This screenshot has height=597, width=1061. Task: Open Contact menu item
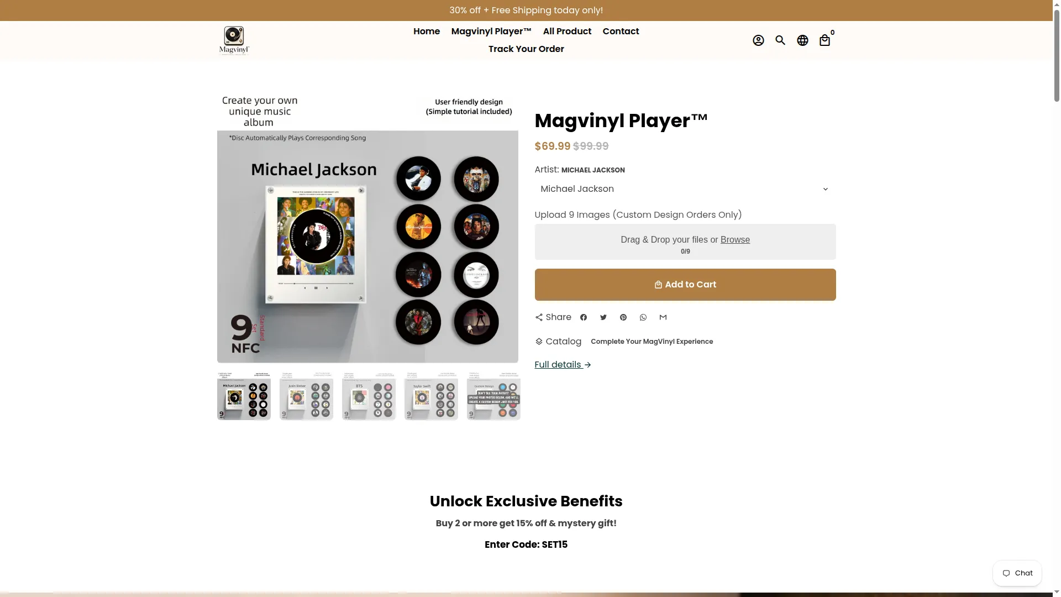click(x=621, y=32)
